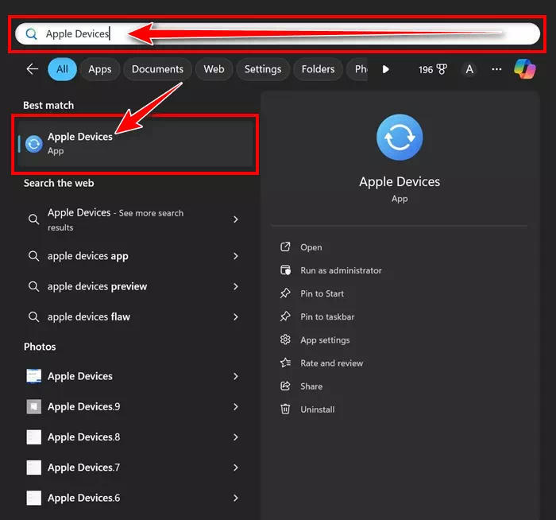
Task: Expand the 'Apple Devices.9' chevron
Action: (x=236, y=407)
